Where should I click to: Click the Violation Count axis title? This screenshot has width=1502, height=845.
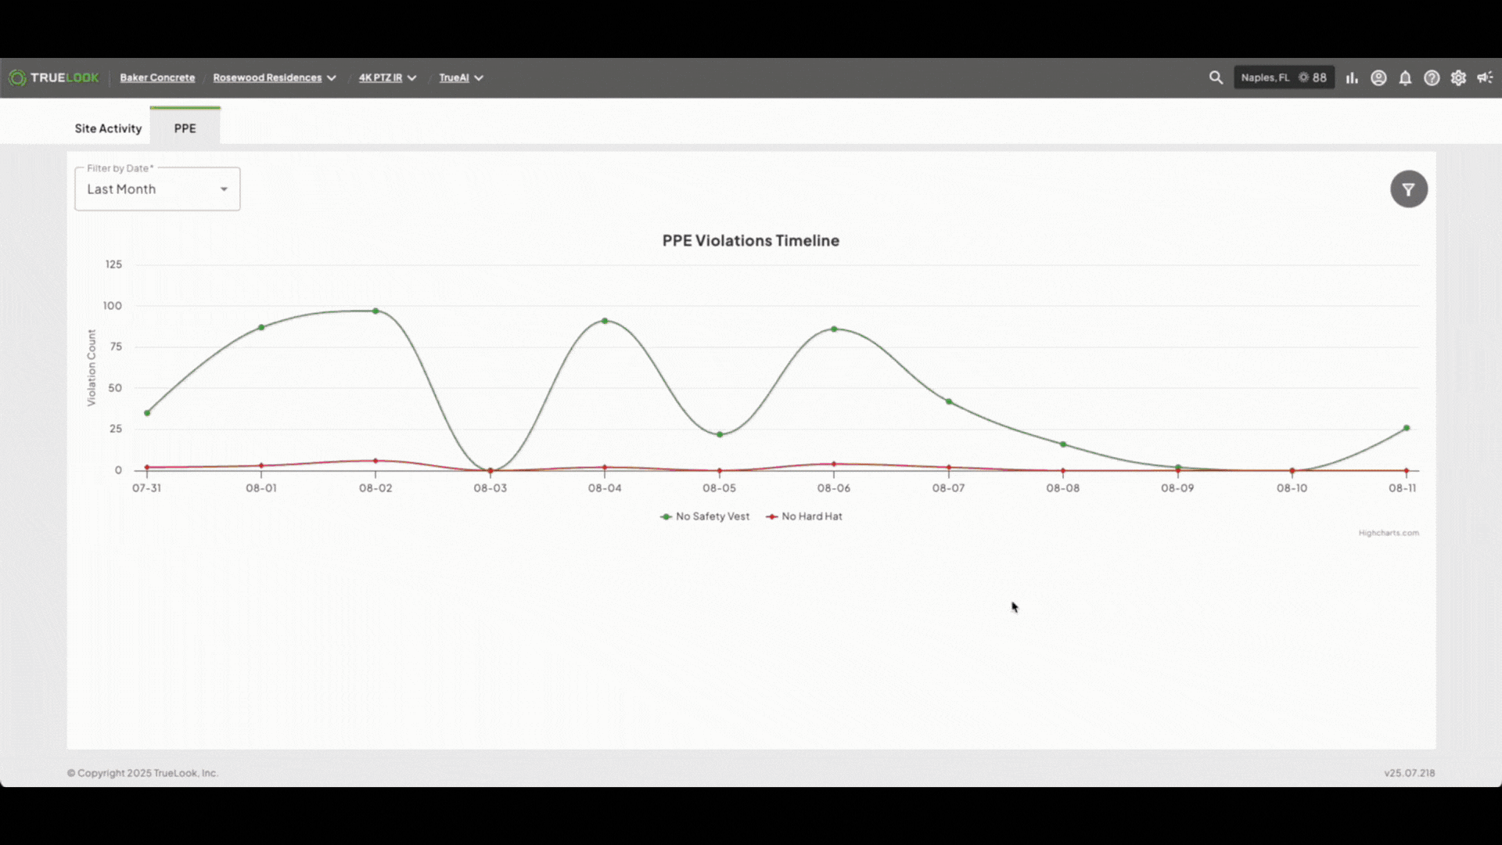(x=92, y=367)
